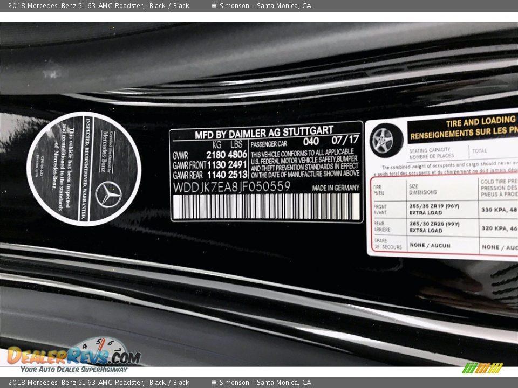The height and width of the screenshot is (388, 518).
Task: Click the barcode on the VIN label
Action: click(x=266, y=206)
